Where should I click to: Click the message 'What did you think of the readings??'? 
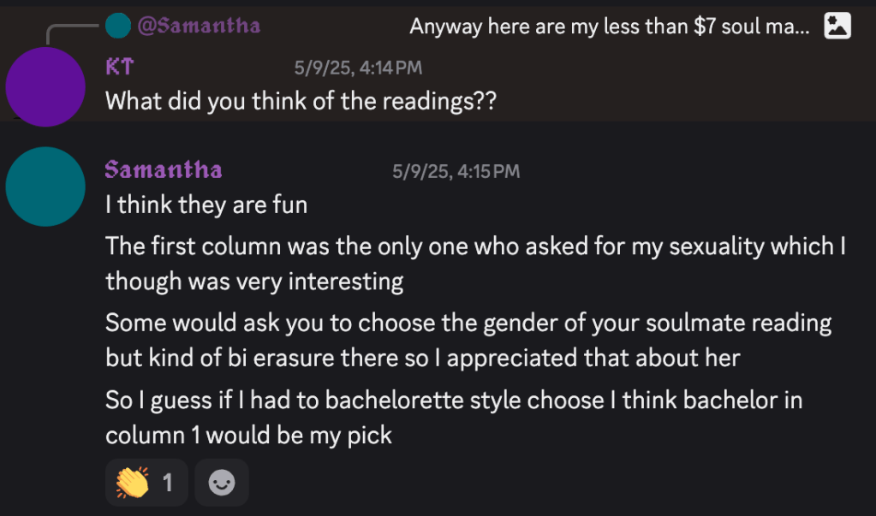[x=301, y=101]
